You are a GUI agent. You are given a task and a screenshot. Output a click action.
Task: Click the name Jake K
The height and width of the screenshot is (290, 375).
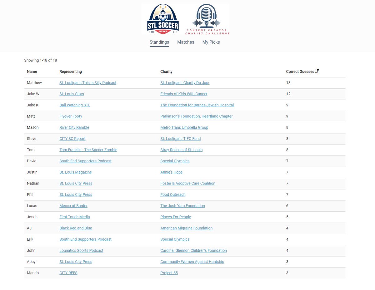(33, 105)
